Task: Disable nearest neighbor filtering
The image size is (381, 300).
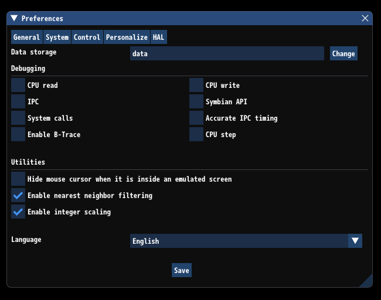Action: pos(18,195)
